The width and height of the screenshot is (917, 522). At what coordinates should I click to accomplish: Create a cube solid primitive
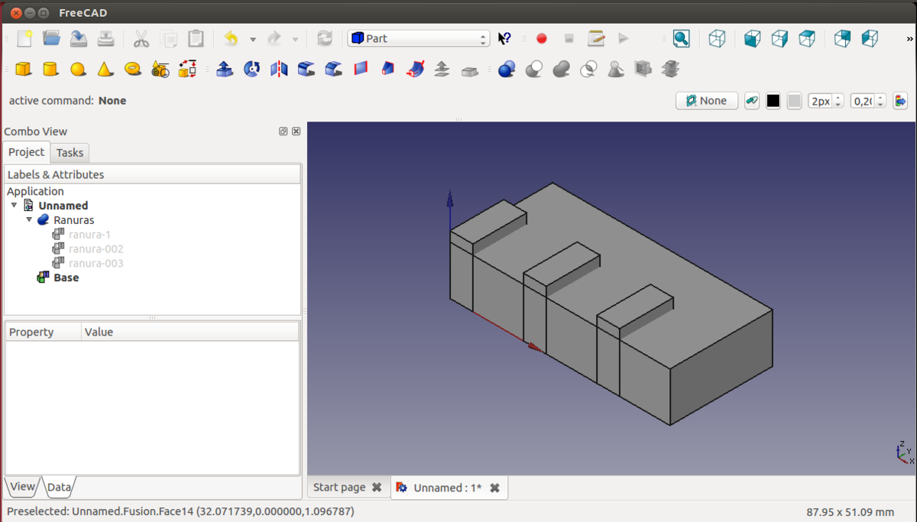point(23,70)
